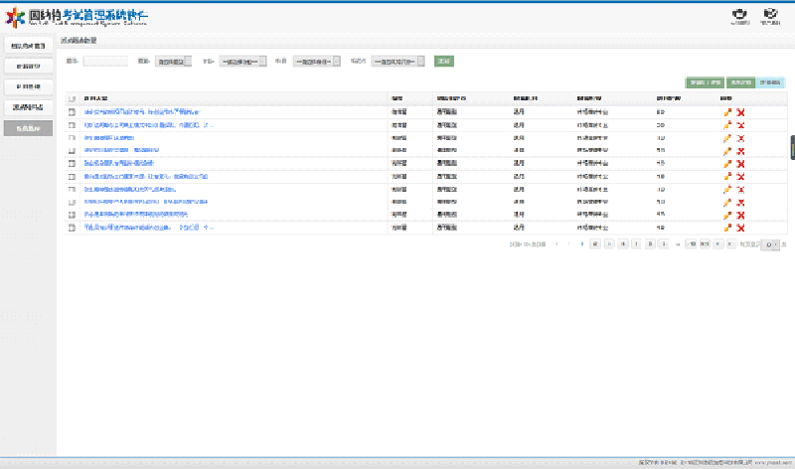This screenshot has height=469, width=795.
Task: Expand the second filter dropdown in the filter bar
Action: pyautogui.click(x=243, y=62)
